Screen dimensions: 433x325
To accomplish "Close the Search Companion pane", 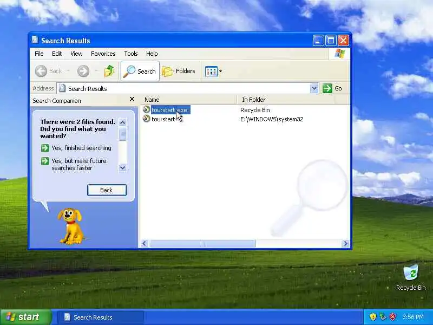I will [x=132, y=99].
